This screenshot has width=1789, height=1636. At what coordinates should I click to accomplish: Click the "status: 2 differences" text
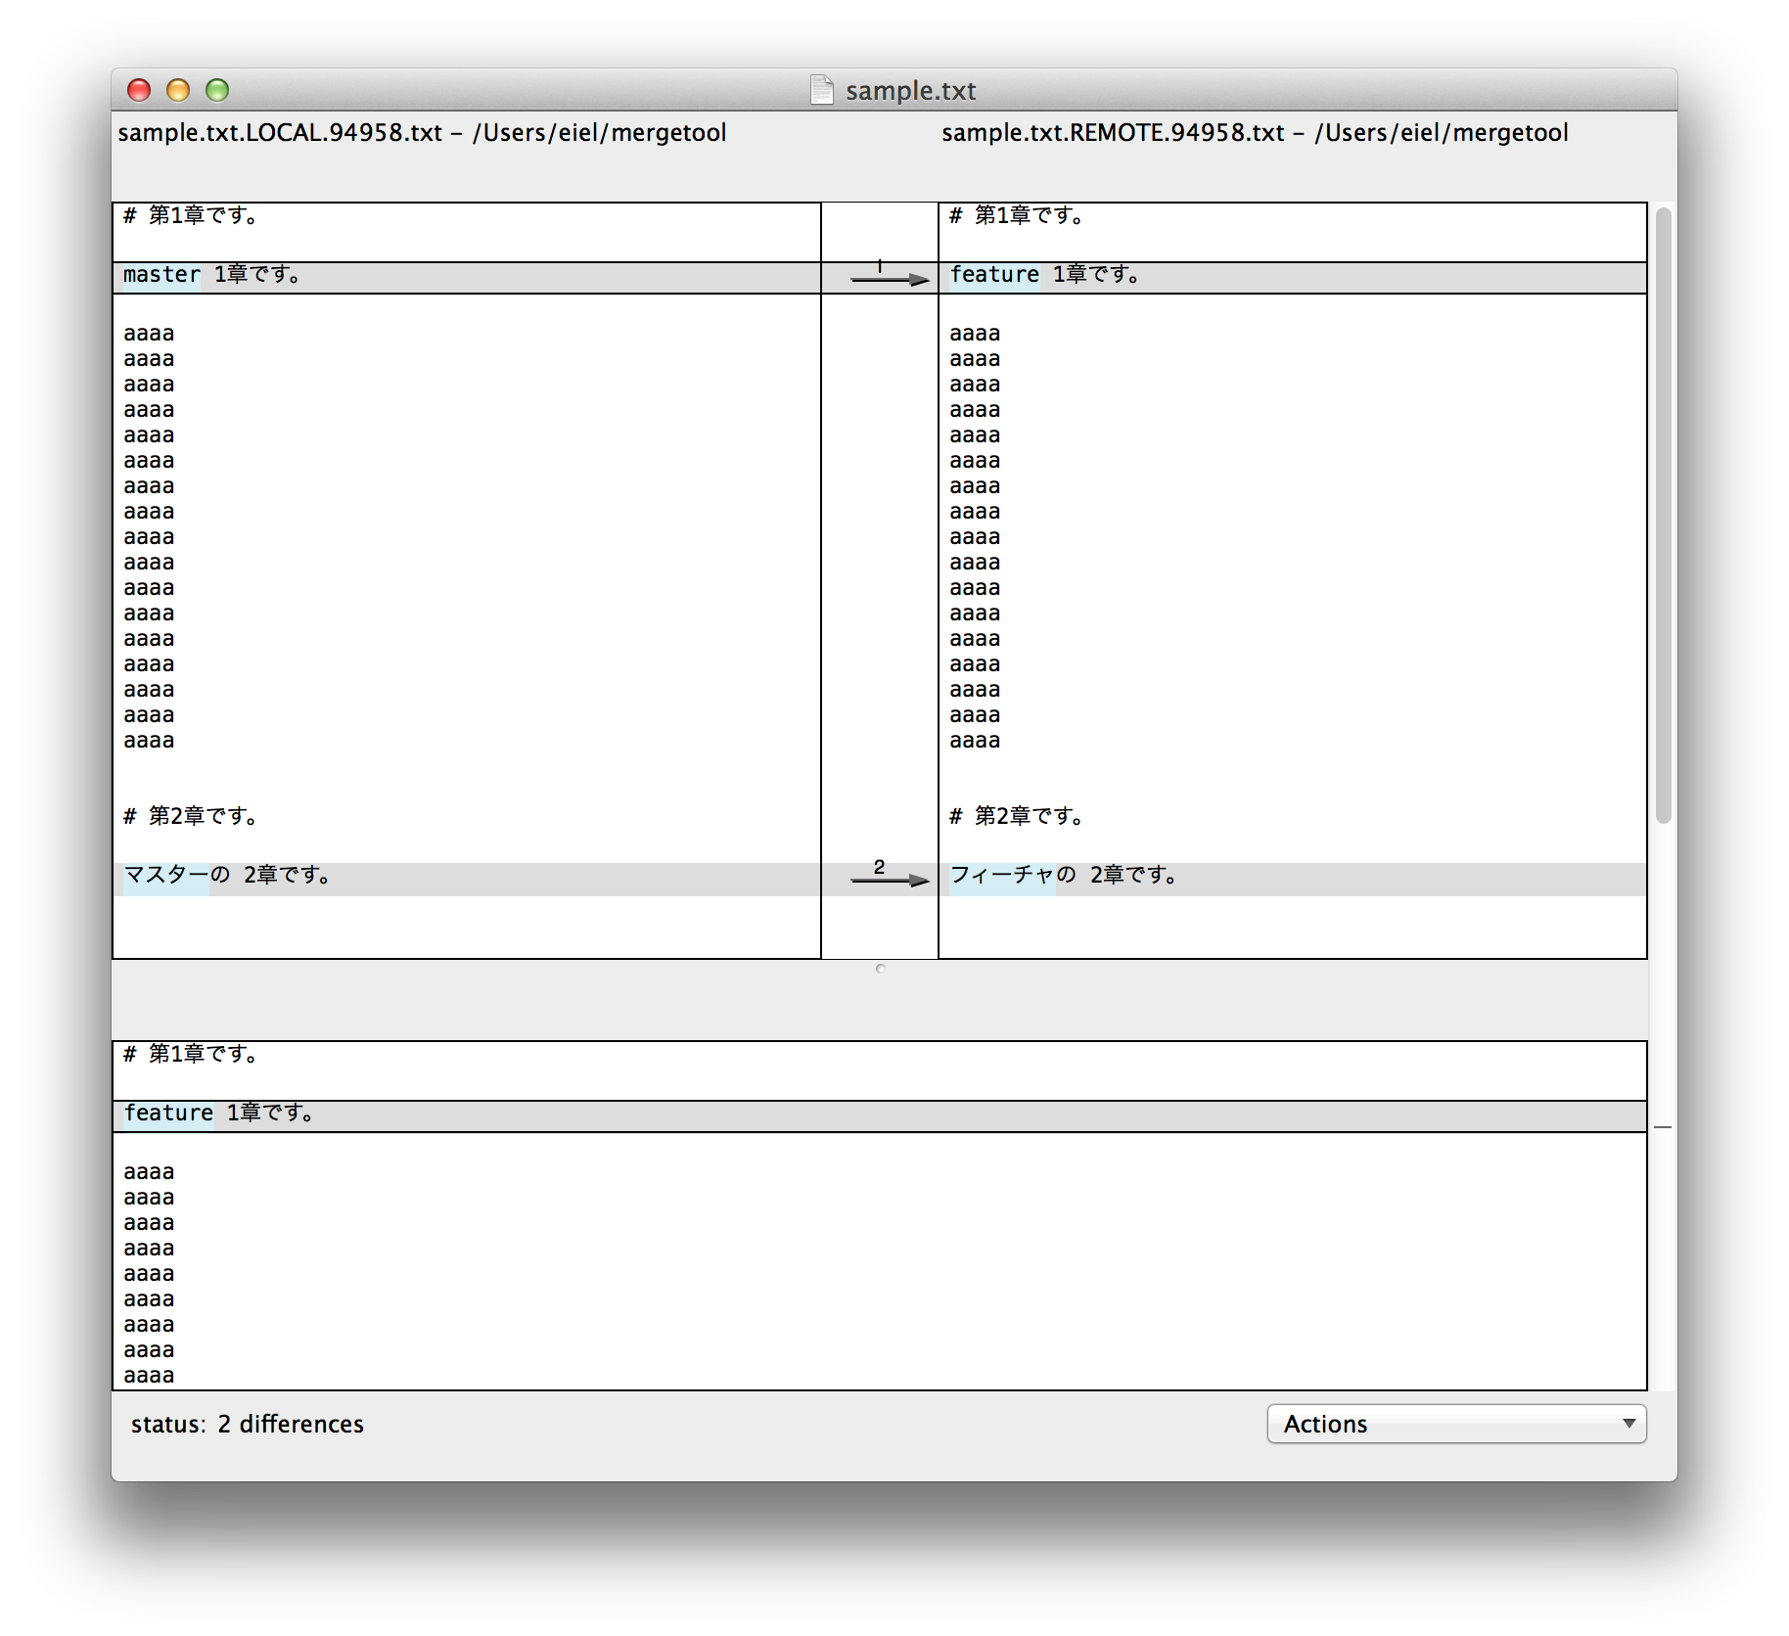(x=248, y=1424)
